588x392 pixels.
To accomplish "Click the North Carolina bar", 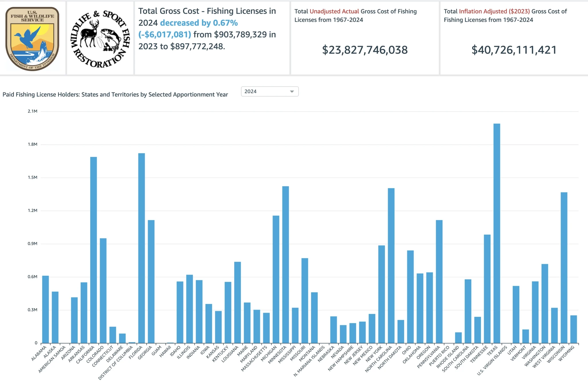I will (391, 266).
